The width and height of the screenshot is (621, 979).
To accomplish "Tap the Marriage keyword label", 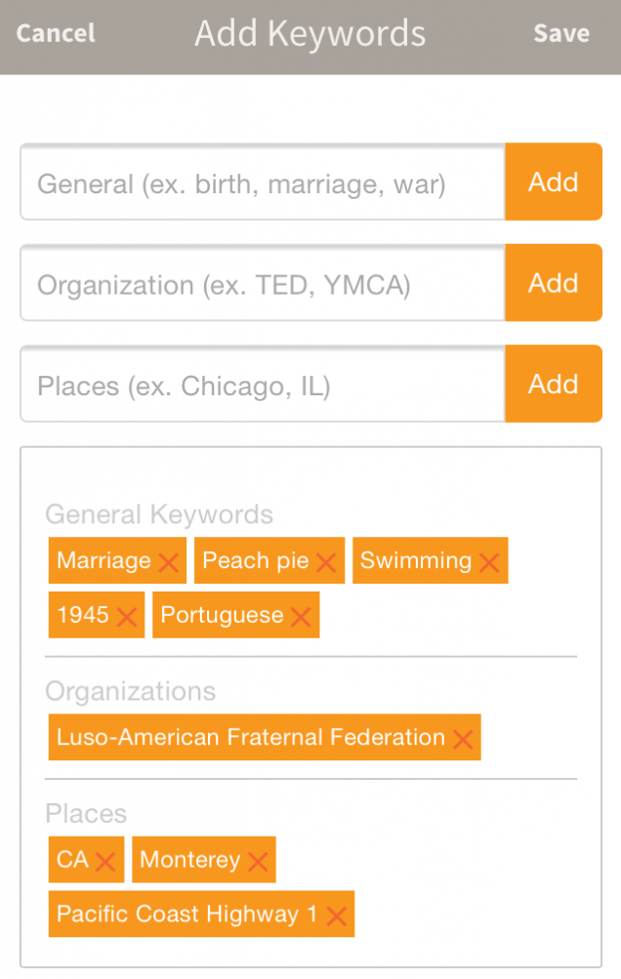I will pyautogui.click(x=103, y=561).
